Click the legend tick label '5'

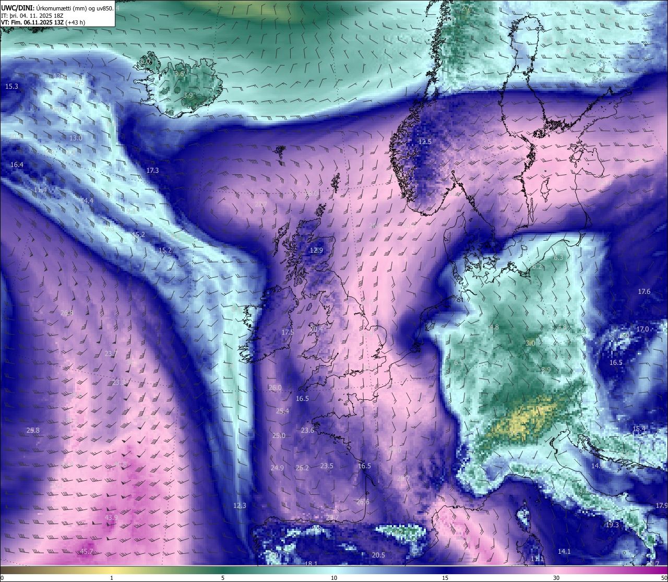(x=223, y=578)
